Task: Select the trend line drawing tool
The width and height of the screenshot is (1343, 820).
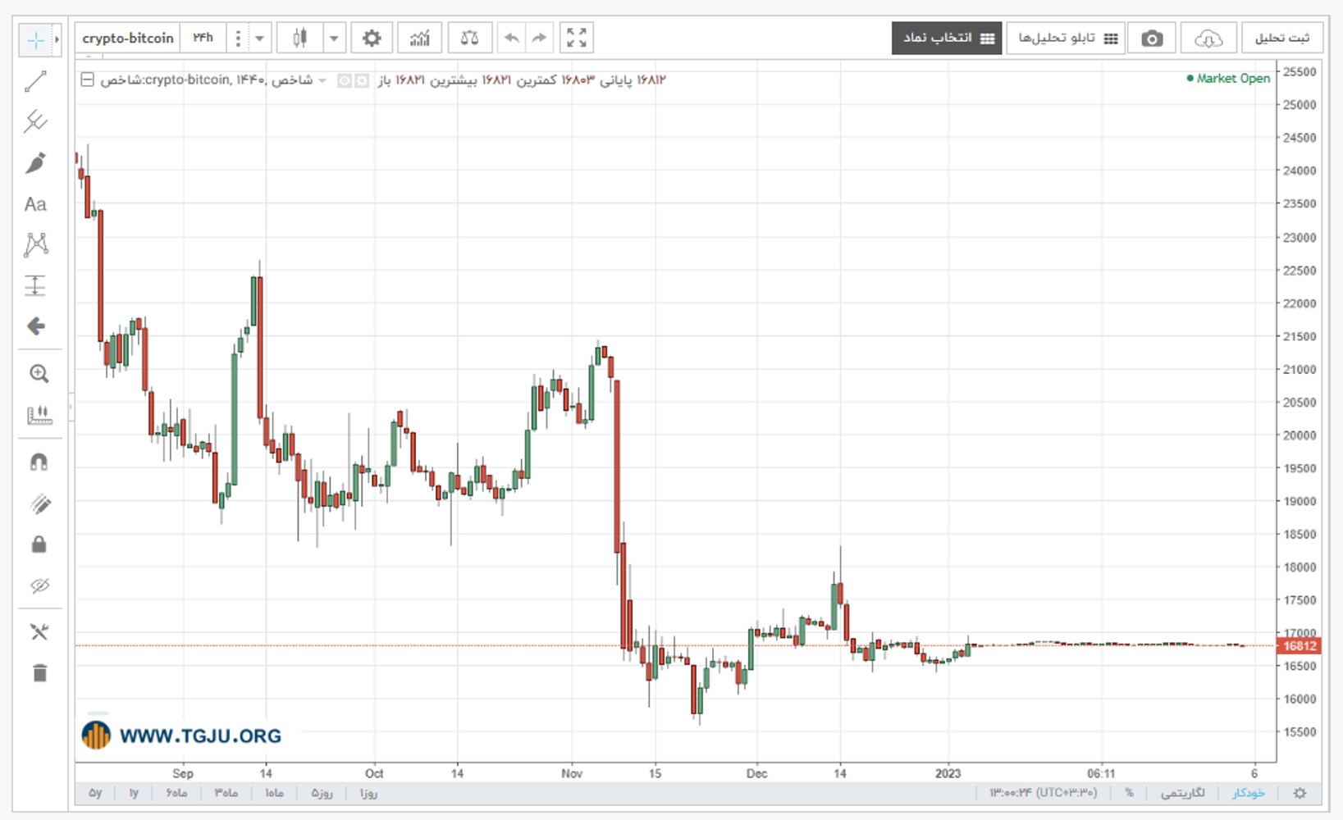Action: point(35,81)
